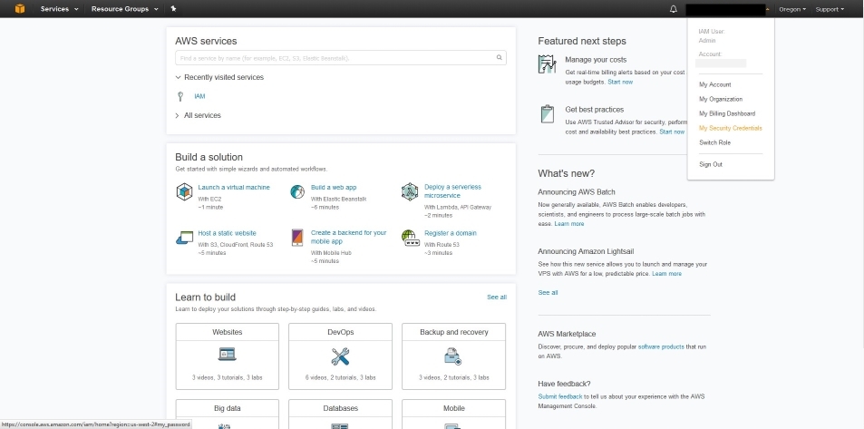The width and height of the screenshot is (864, 429).
Task: Open the Mobile learning card
Action: [x=453, y=414]
